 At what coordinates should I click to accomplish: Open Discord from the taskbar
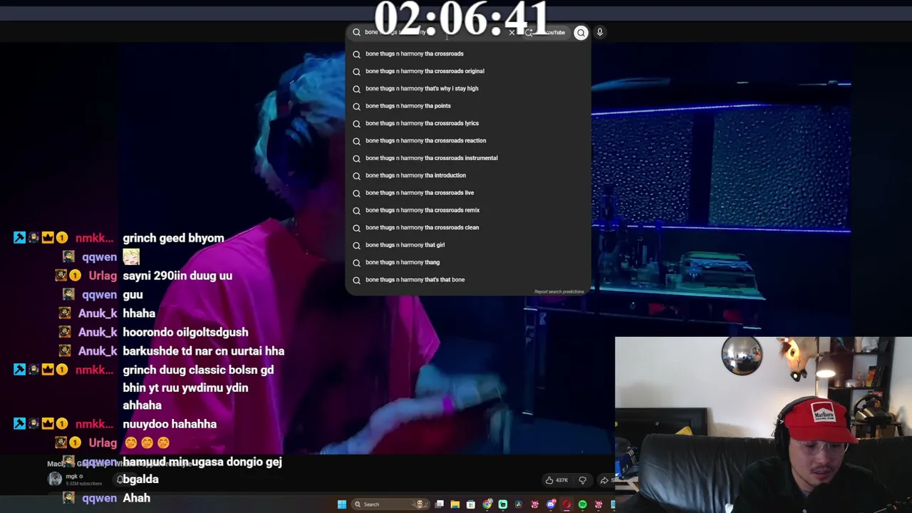click(551, 504)
